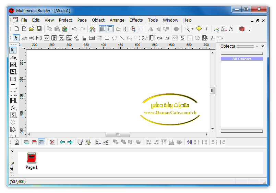Open the Project menu
Screen dimensions: 276x193
tap(65, 20)
